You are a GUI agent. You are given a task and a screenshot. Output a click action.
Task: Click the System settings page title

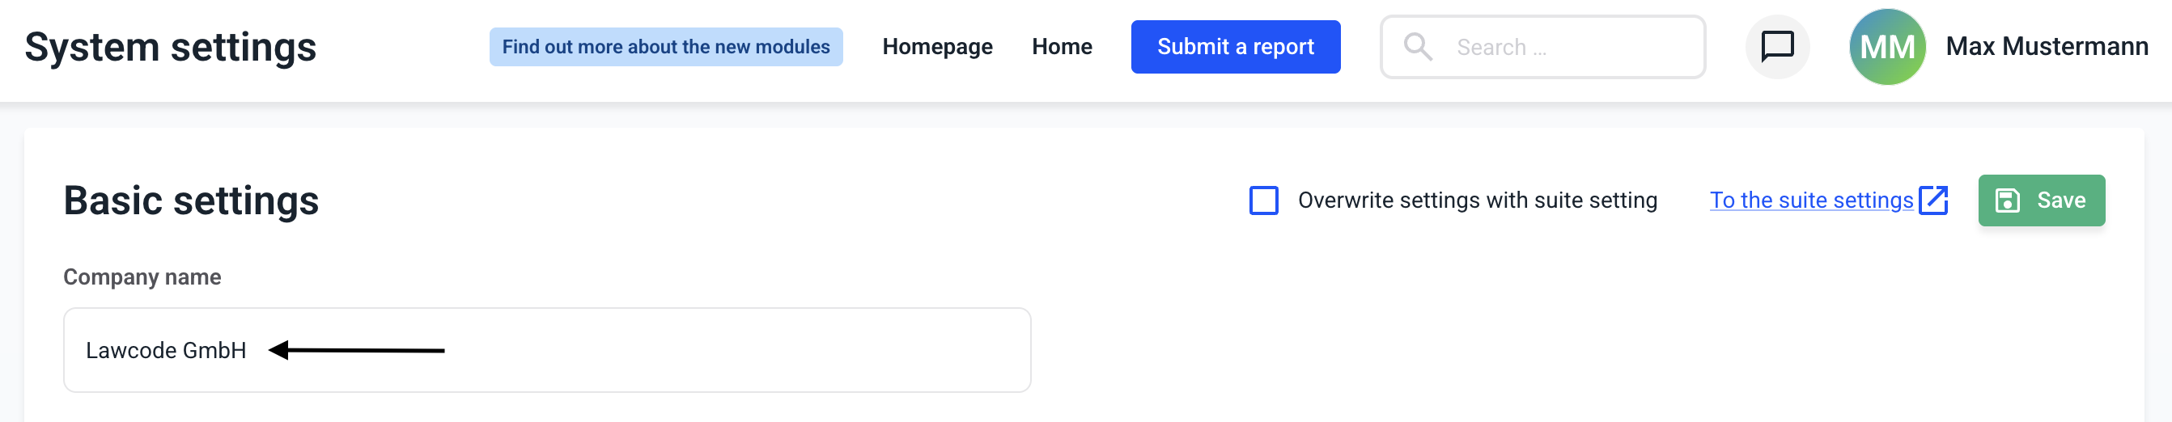coord(170,47)
